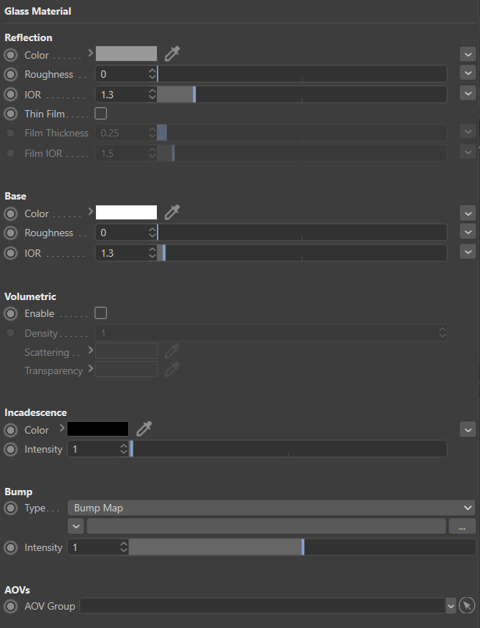Image resolution: width=480 pixels, height=628 pixels.
Task: Click the animation dot next to Bump Intensity
Action: (x=11, y=547)
